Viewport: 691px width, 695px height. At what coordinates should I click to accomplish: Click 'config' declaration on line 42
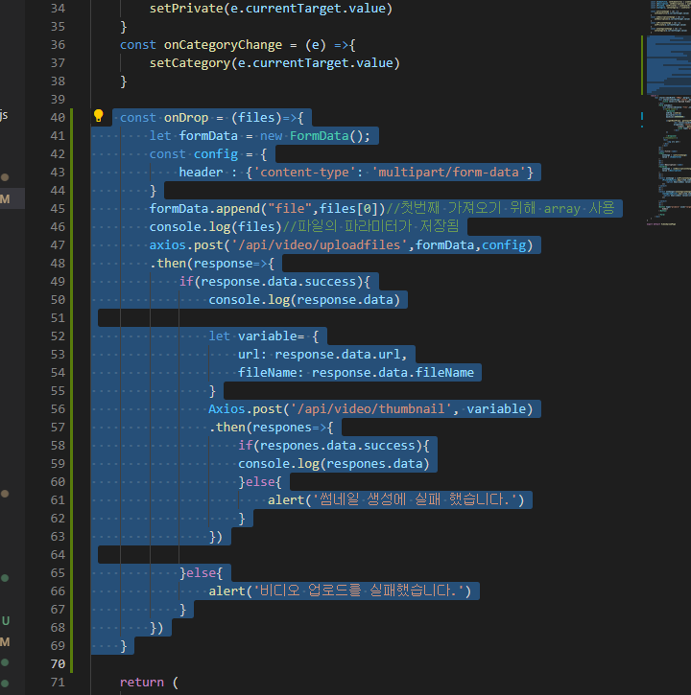(216, 153)
